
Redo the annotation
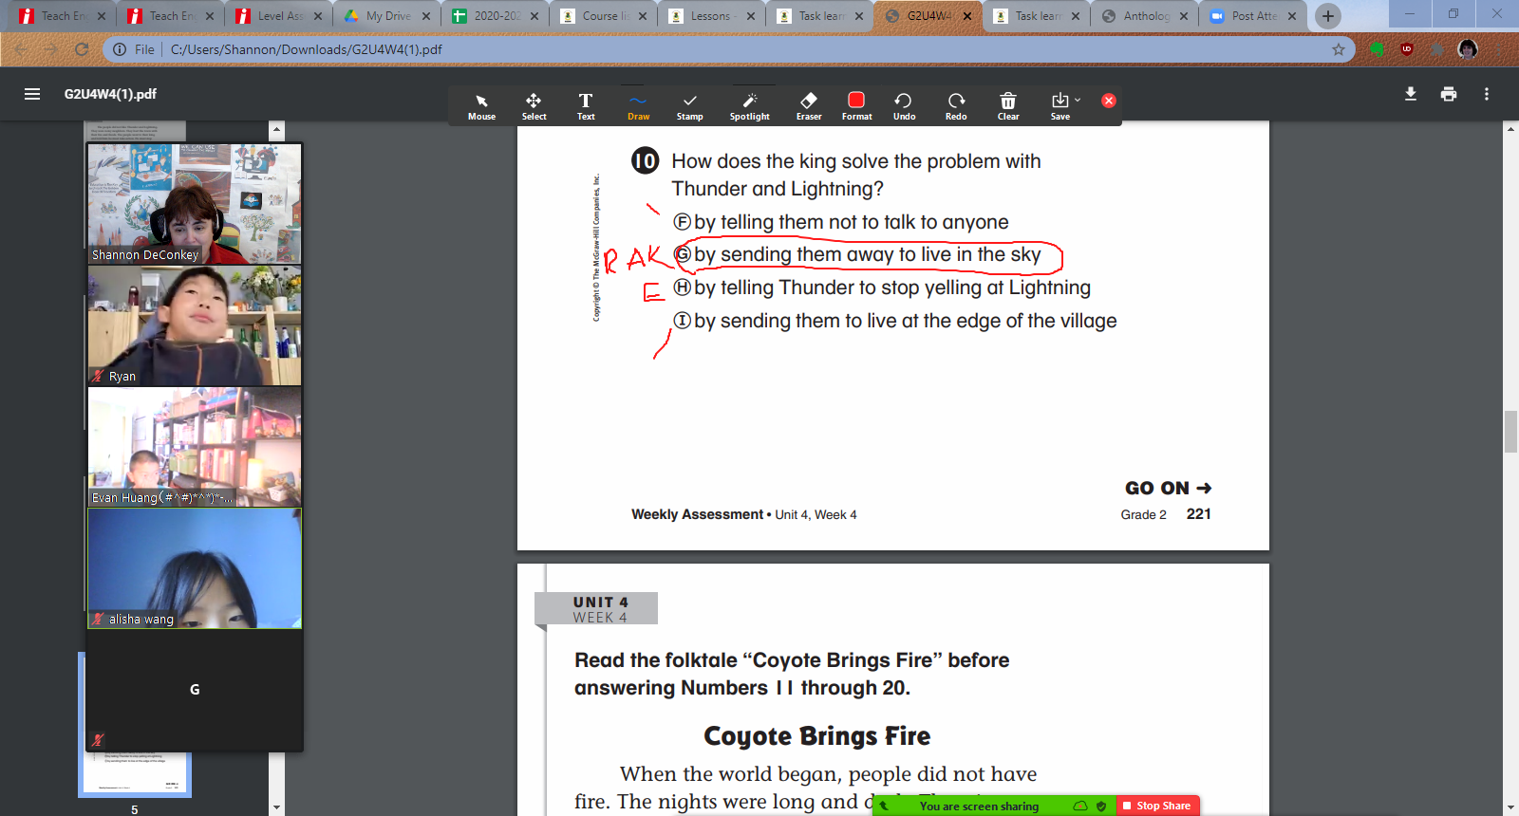point(956,106)
